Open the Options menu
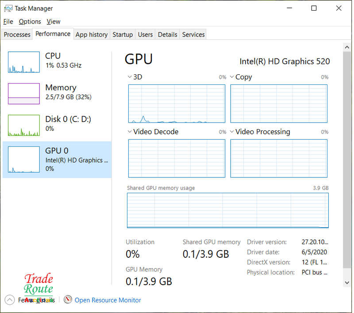 [30, 22]
